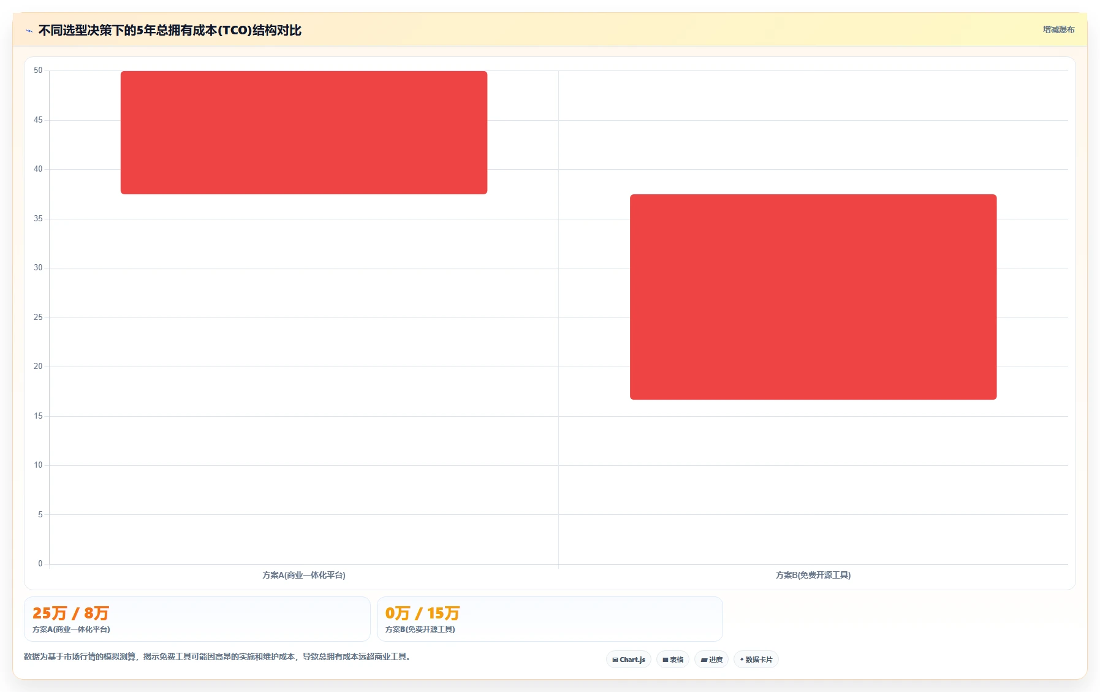Click the 方案A(商业一体化平台) caption in the data card
Image resolution: width=1100 pixels, height=692 pixels.
[x=71, y=629]
